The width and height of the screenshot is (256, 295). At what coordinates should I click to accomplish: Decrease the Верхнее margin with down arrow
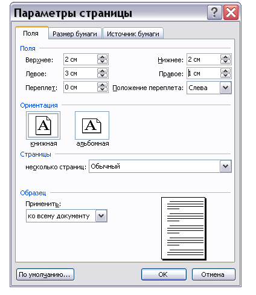103,62
